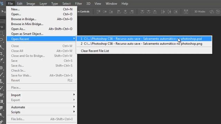This screenshot has width=221, height=124.
Task: Click Distribute Right Edges icon
Action: pos(176,11)
